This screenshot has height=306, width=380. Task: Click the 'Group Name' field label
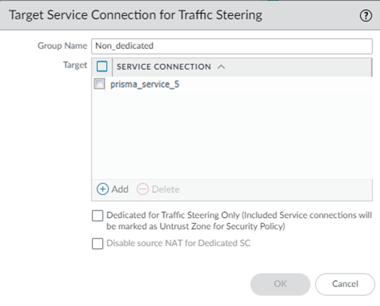pyautogui.click(x=62, y=46)
